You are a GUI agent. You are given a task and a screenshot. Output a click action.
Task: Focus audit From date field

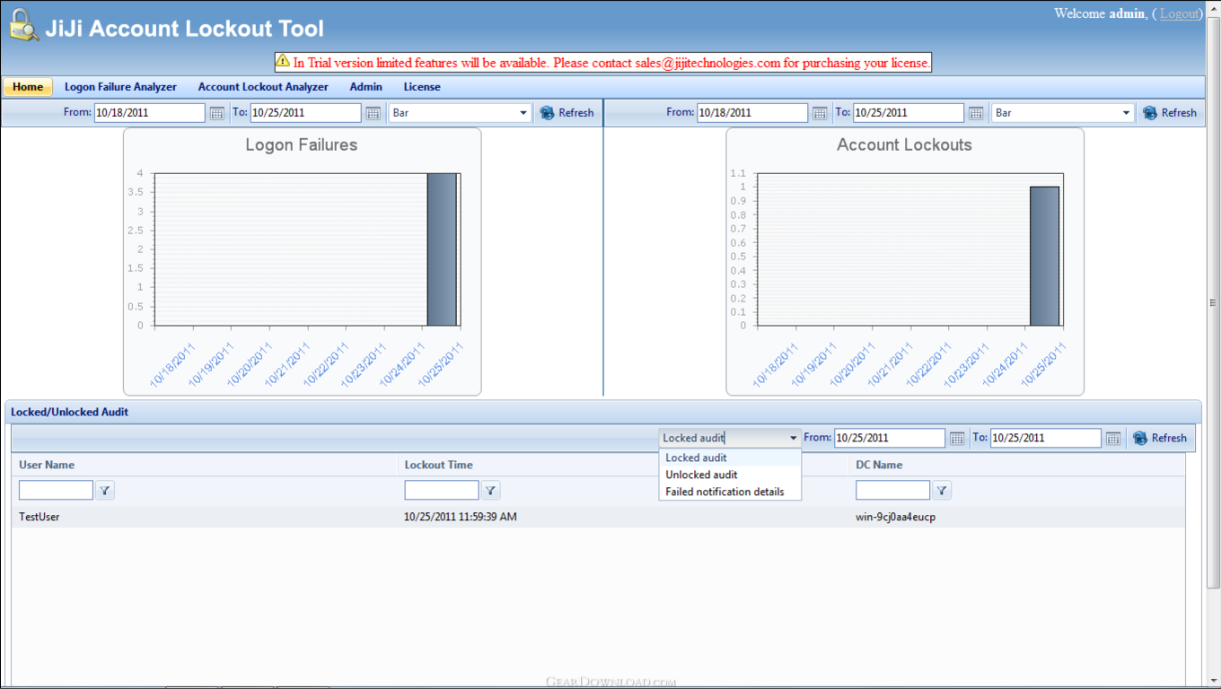[890, 438]
